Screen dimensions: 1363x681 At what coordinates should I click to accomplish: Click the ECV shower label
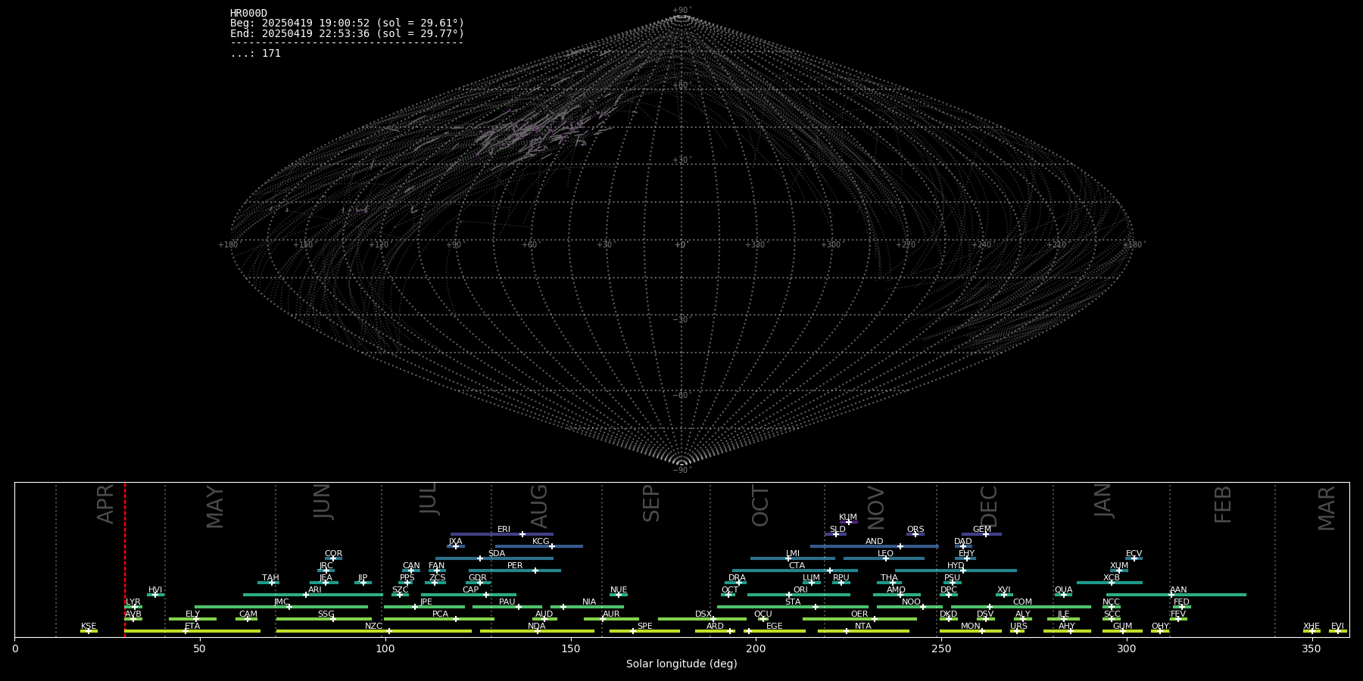(1134, 554)
